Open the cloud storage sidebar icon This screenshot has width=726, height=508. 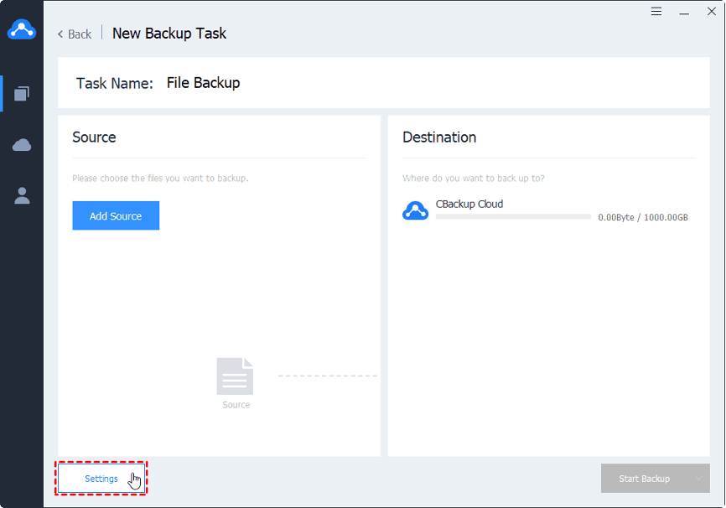tap(22, 145)
